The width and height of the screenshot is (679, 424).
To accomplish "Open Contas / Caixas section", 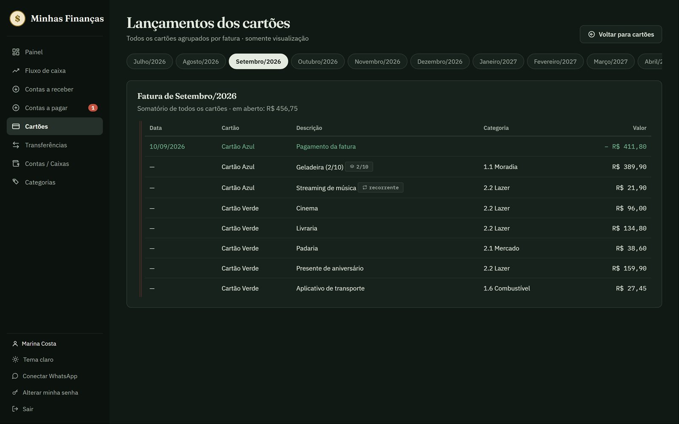I will 55,164.
